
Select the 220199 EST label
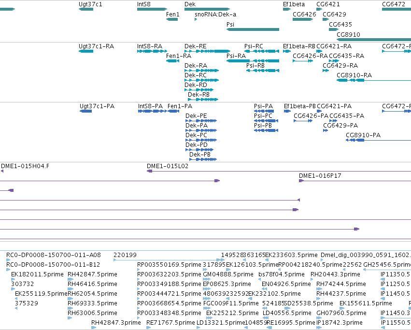[x=125, y=255]
